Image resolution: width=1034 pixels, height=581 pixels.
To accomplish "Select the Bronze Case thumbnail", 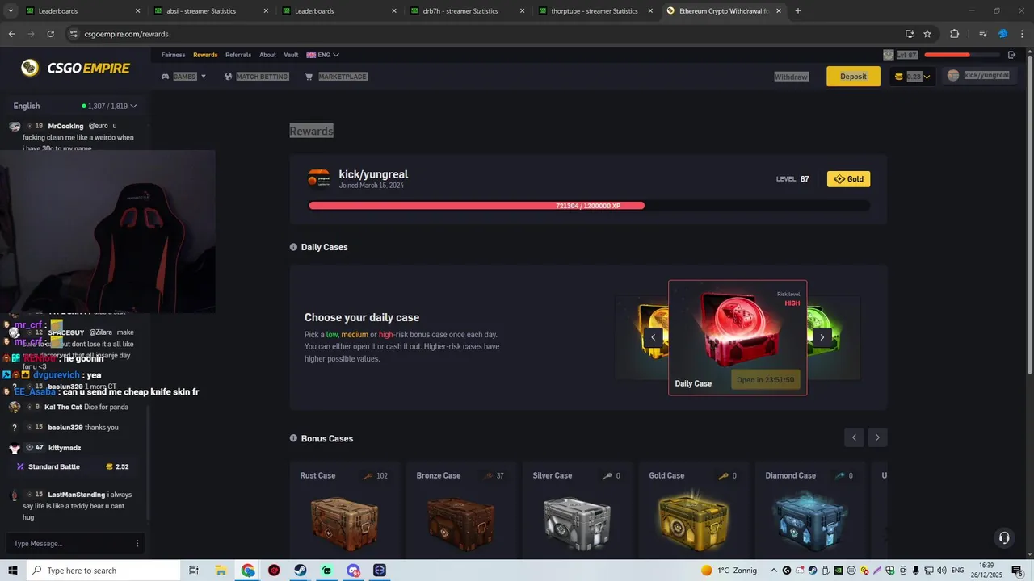I will click(x=460, y=523).
